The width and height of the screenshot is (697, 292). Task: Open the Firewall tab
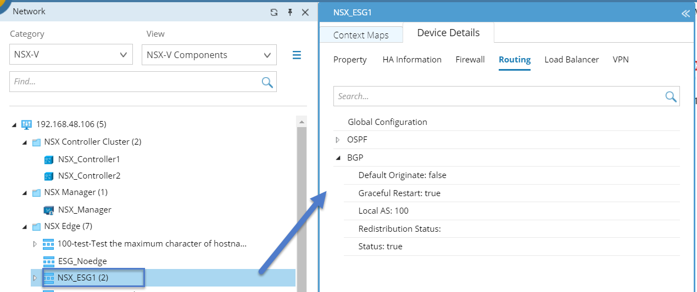click(x=470, y=60)
